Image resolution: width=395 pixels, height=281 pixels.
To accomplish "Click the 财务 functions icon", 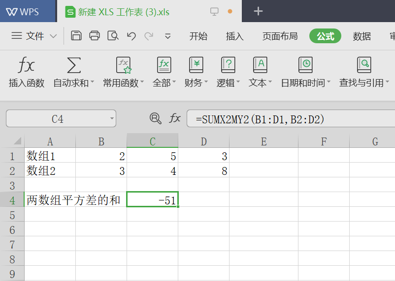I will click(196, 65).
